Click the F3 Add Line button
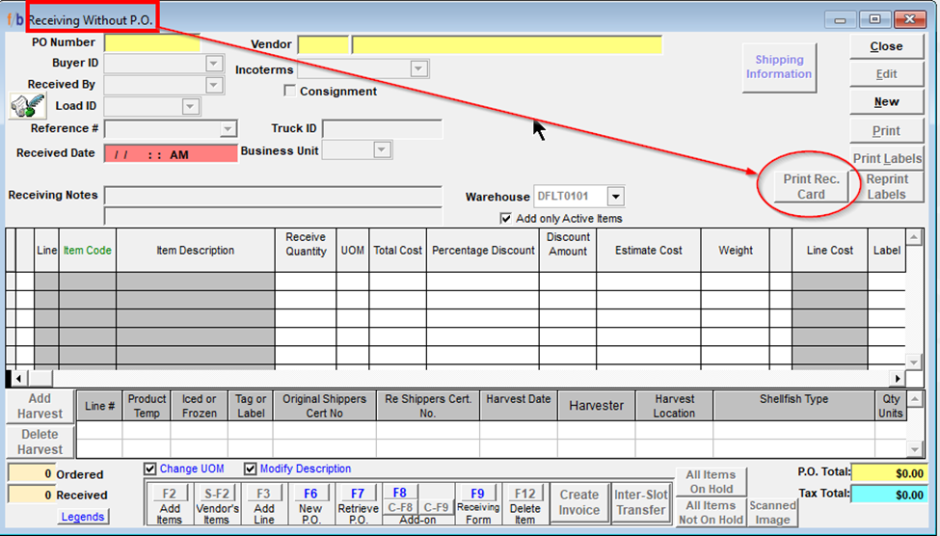This screenshot has width=940, height=536. coord(263,504)
